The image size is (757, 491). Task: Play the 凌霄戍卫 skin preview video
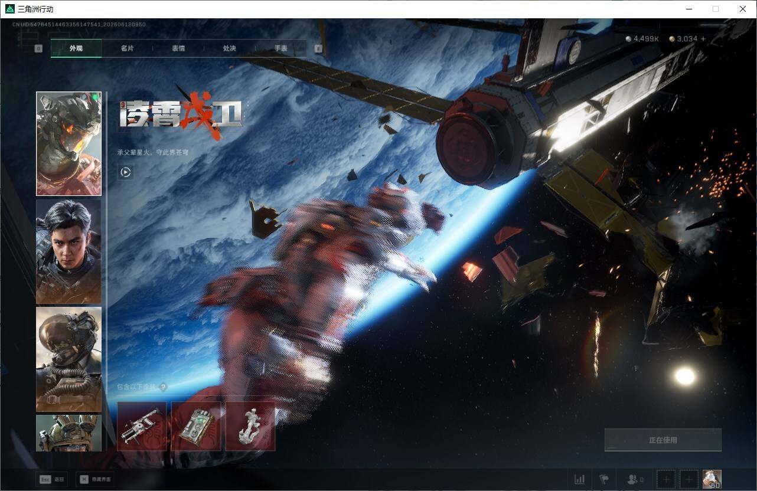click(x=125, y=172)
